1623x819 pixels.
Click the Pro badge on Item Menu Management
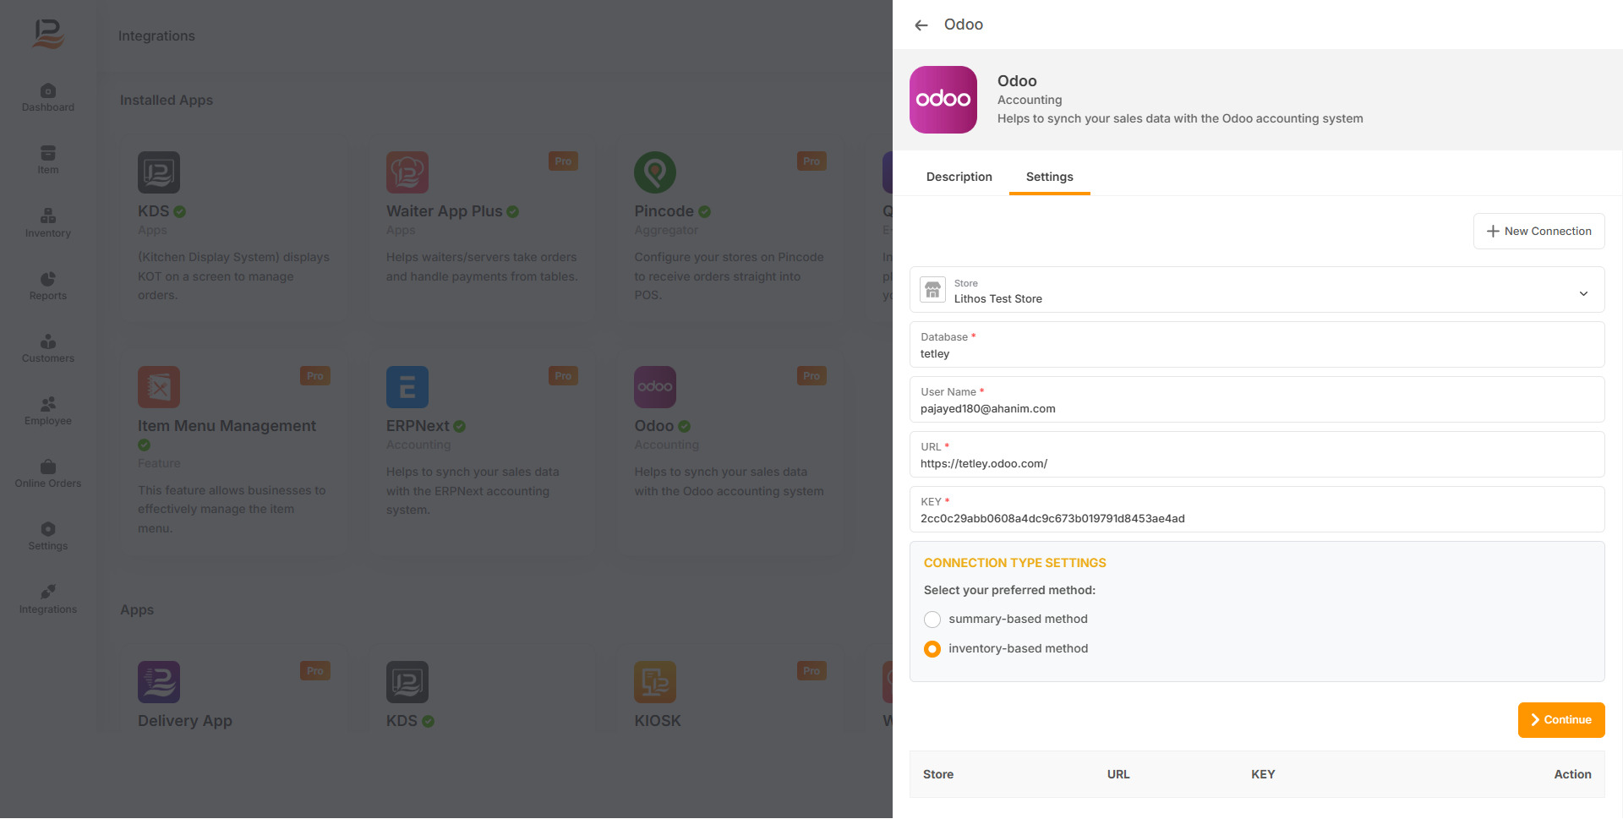pyautogui.click(x=315, y=376)
